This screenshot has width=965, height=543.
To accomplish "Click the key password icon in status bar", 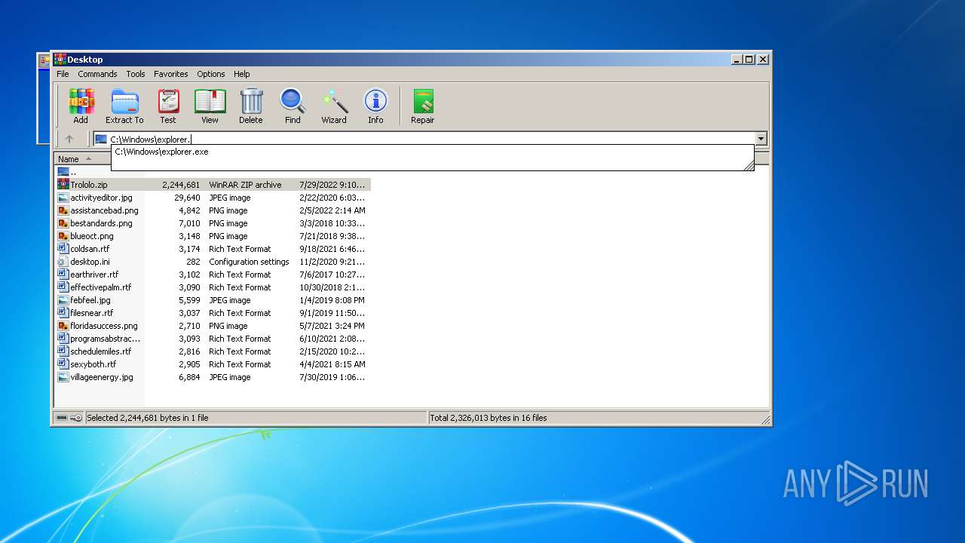I will tap(76, 418).
